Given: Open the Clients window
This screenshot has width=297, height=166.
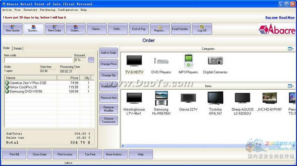Looking at the screenshot, I should click(97, 29).
